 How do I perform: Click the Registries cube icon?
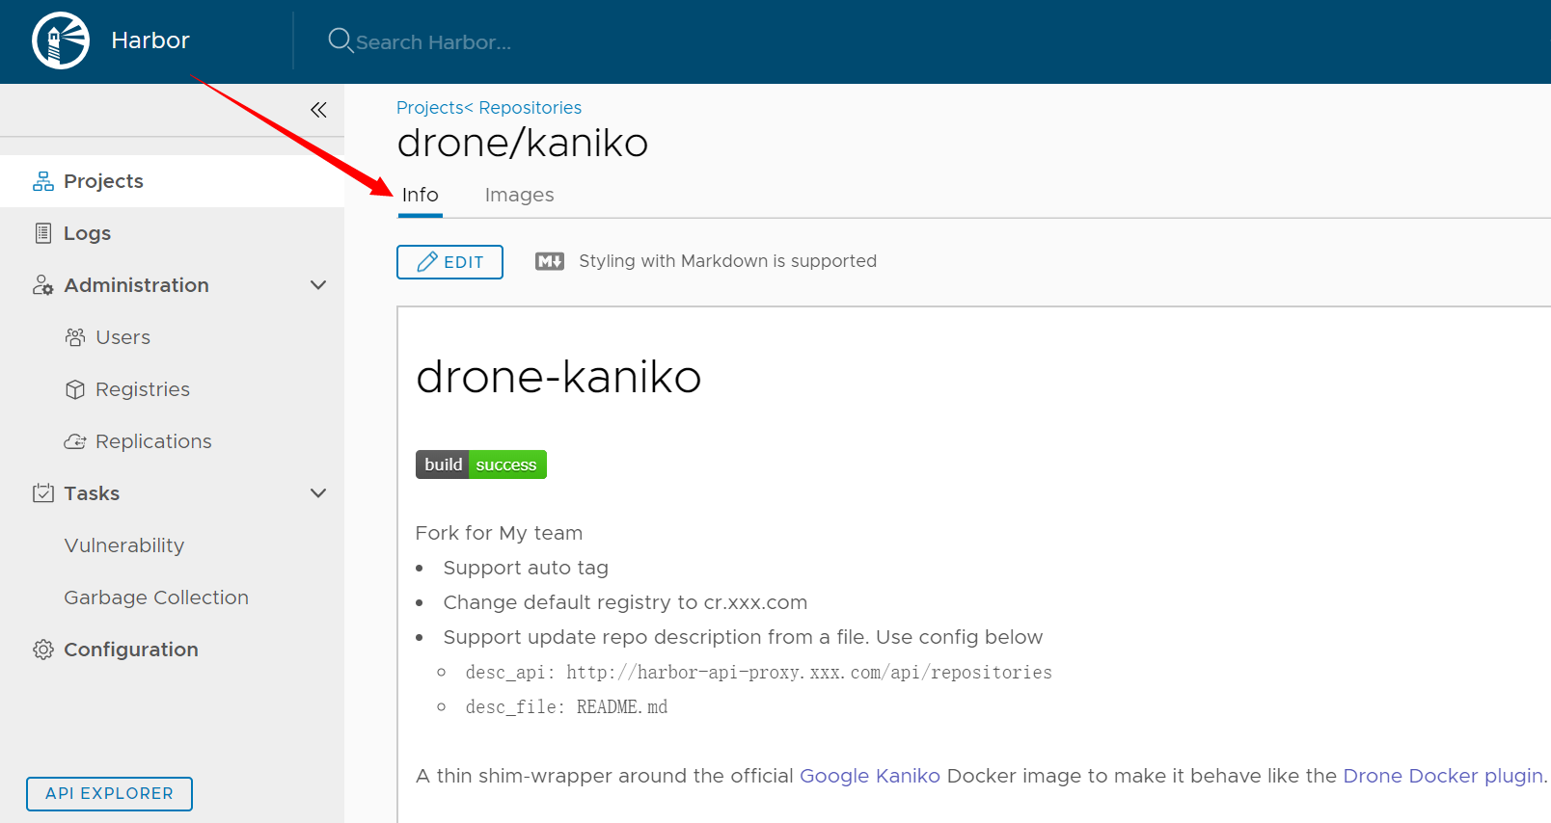[x=75, y=389]
